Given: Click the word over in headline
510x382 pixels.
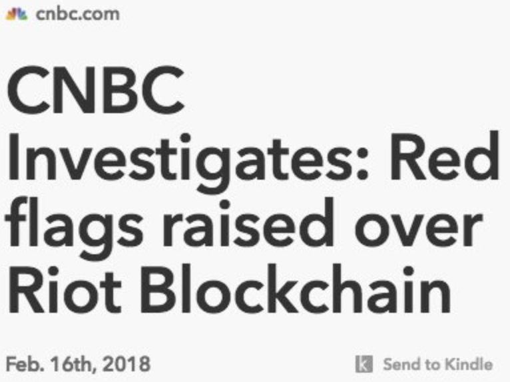Looking at the screenshot, I should pyautogui.click(x=418, y=229).
